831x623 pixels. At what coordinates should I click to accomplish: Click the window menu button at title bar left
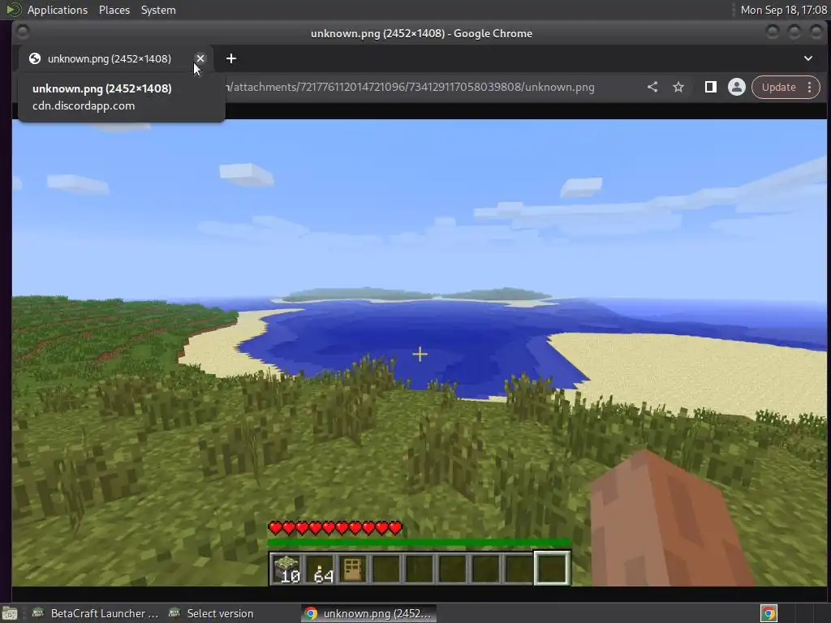[22, 32]
